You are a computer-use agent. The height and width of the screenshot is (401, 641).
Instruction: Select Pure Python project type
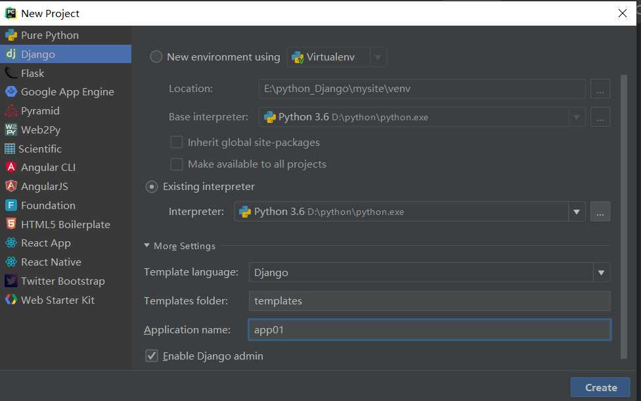pyautogui.click(x=66, y=35)
